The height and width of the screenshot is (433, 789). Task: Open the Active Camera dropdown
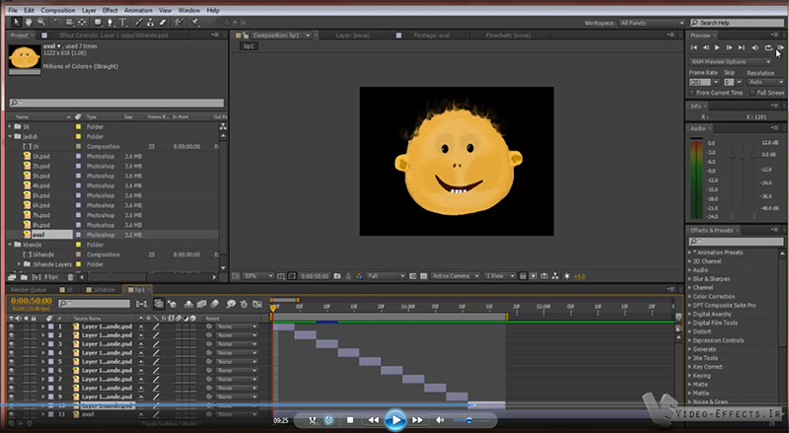pos(456,276)
